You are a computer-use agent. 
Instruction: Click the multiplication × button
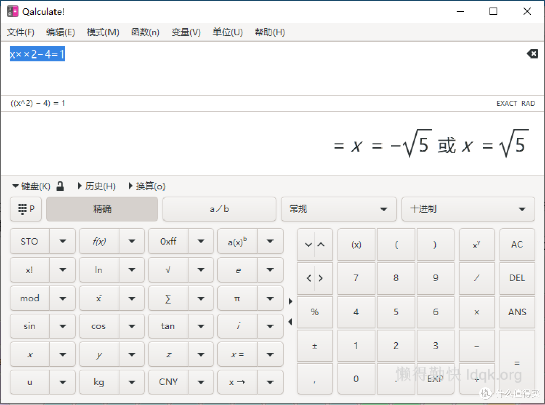point(476,312)
